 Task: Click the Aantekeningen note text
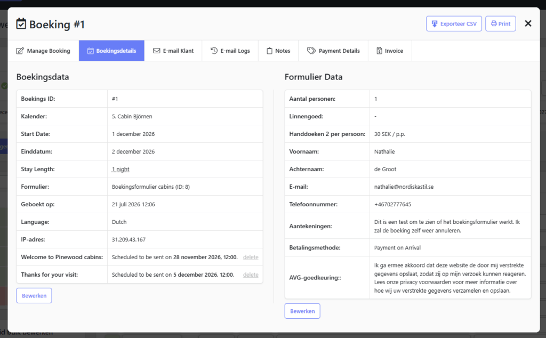click(x=447, y=226)
